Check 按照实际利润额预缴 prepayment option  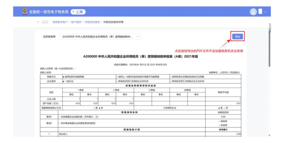click(x=63, y=77)
